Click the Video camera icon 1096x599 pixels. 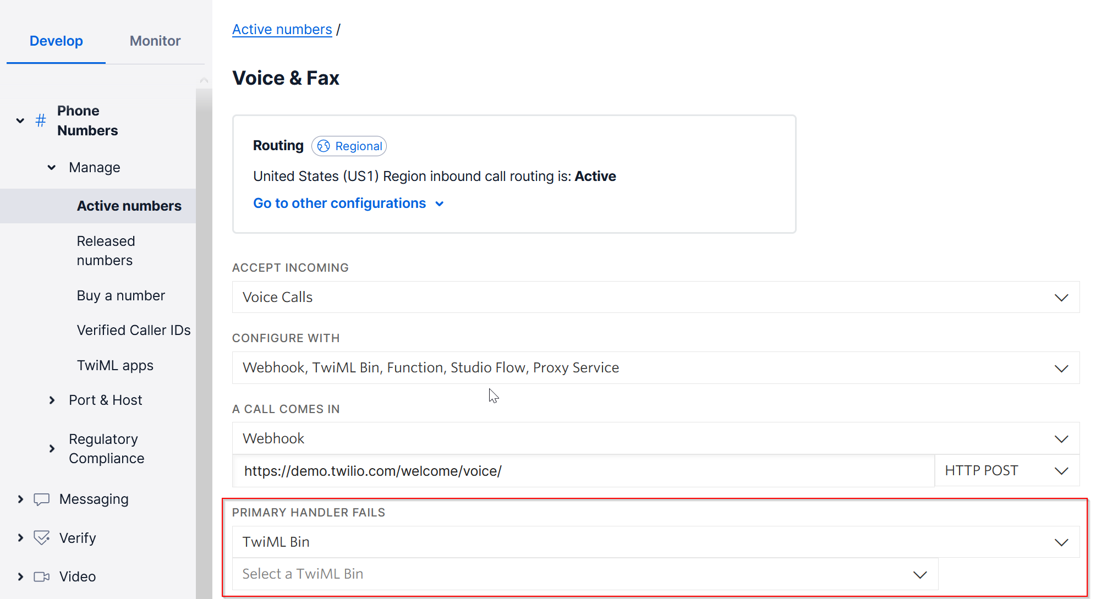42,576
